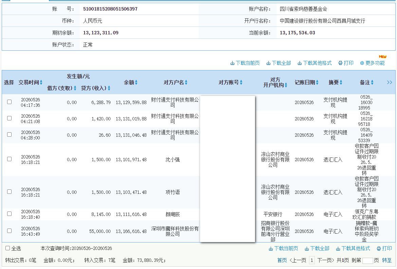Check the 16:43:49 transaction row
This screenshot has height=269, width=397.
10,231
